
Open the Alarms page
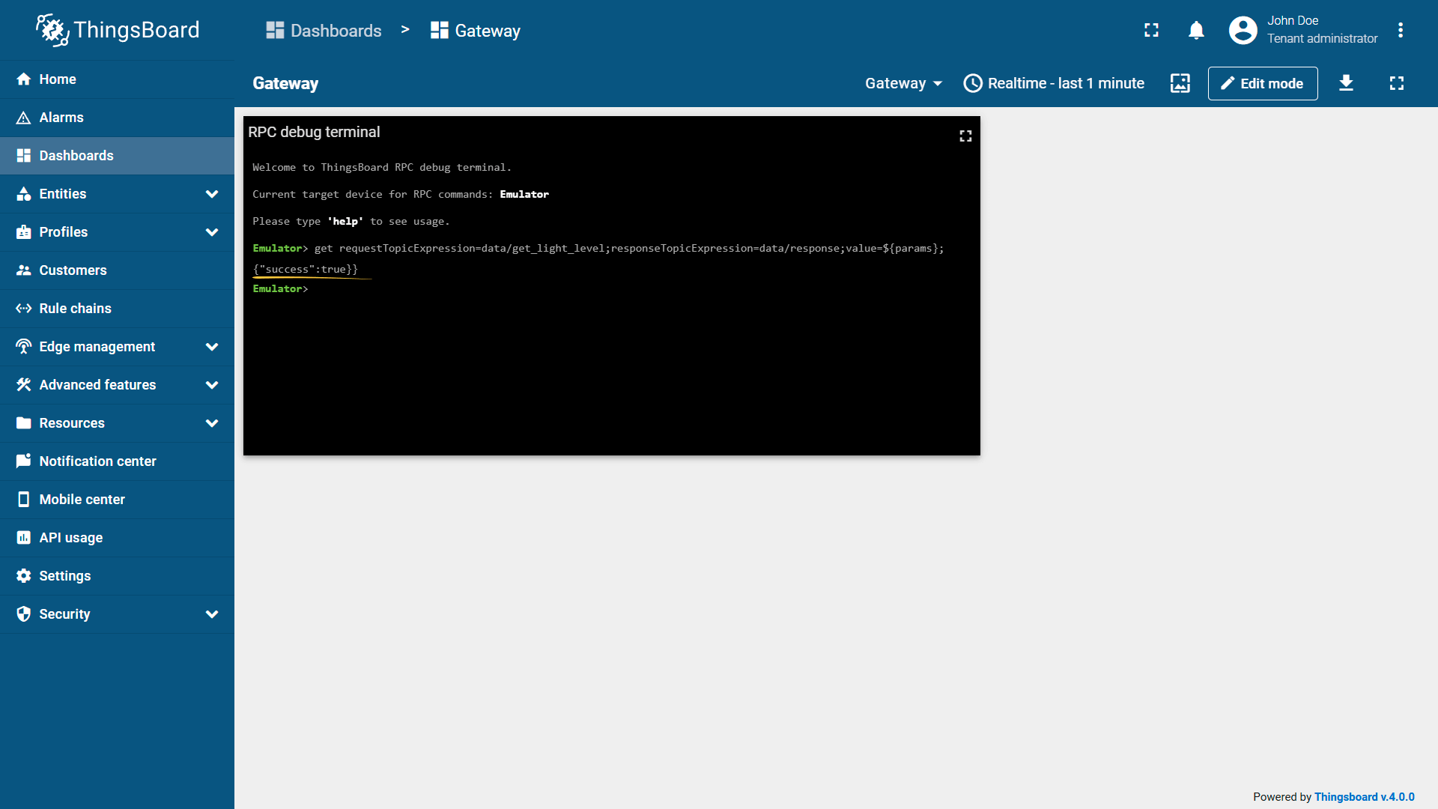pos(117,118)
